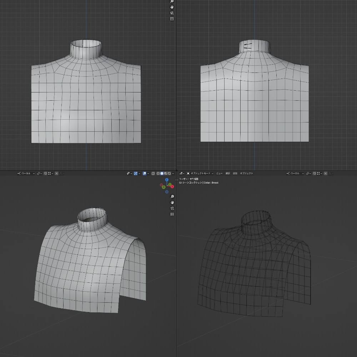This screenshot has height=357, width=357.
Task: Select wireframe viewport shading icon
Action: tap(158, 173)
